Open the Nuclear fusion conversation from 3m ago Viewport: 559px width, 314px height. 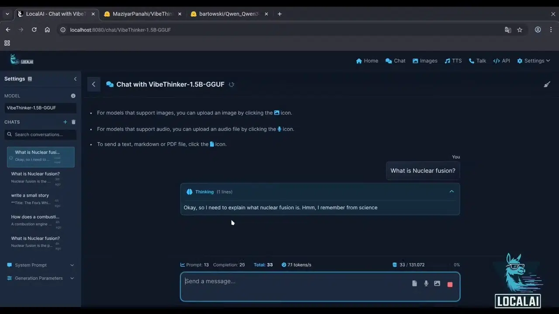[41, 177]
